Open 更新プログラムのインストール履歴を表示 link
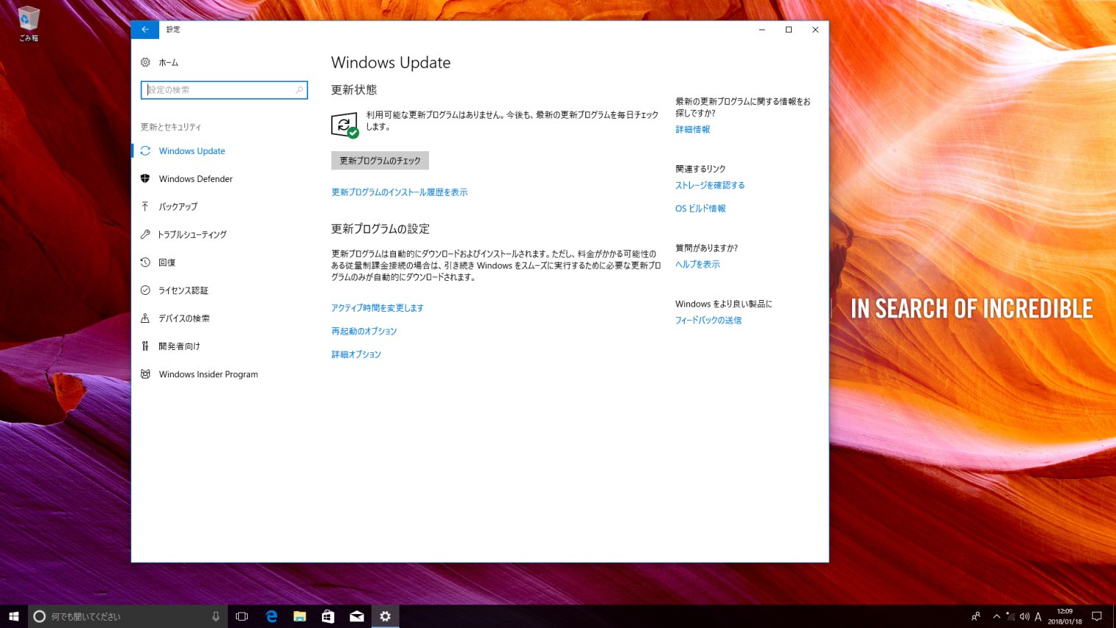The image size is (1116, 628). pos(400,192)
